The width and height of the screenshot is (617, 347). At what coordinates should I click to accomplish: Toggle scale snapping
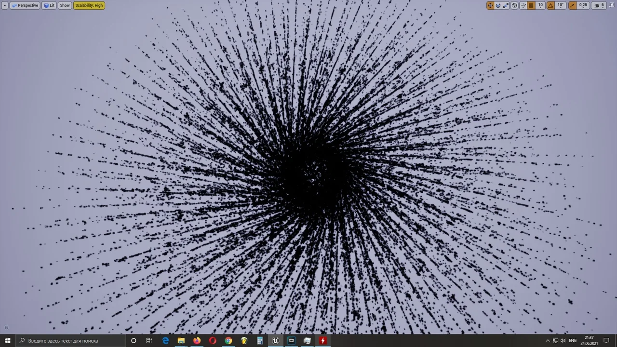(572, 5)
